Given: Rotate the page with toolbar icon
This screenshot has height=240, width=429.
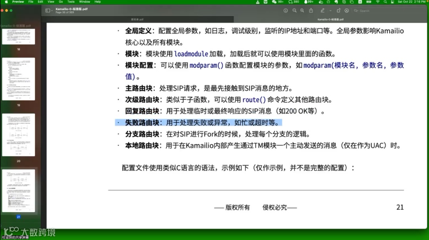Looking at the screenshot, I should tap(338, 11).
